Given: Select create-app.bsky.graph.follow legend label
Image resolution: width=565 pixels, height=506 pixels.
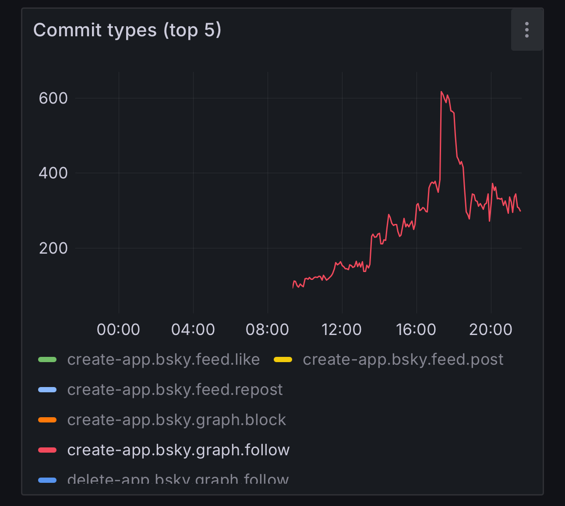Looking at the screenshot, I should click(178, 450).
